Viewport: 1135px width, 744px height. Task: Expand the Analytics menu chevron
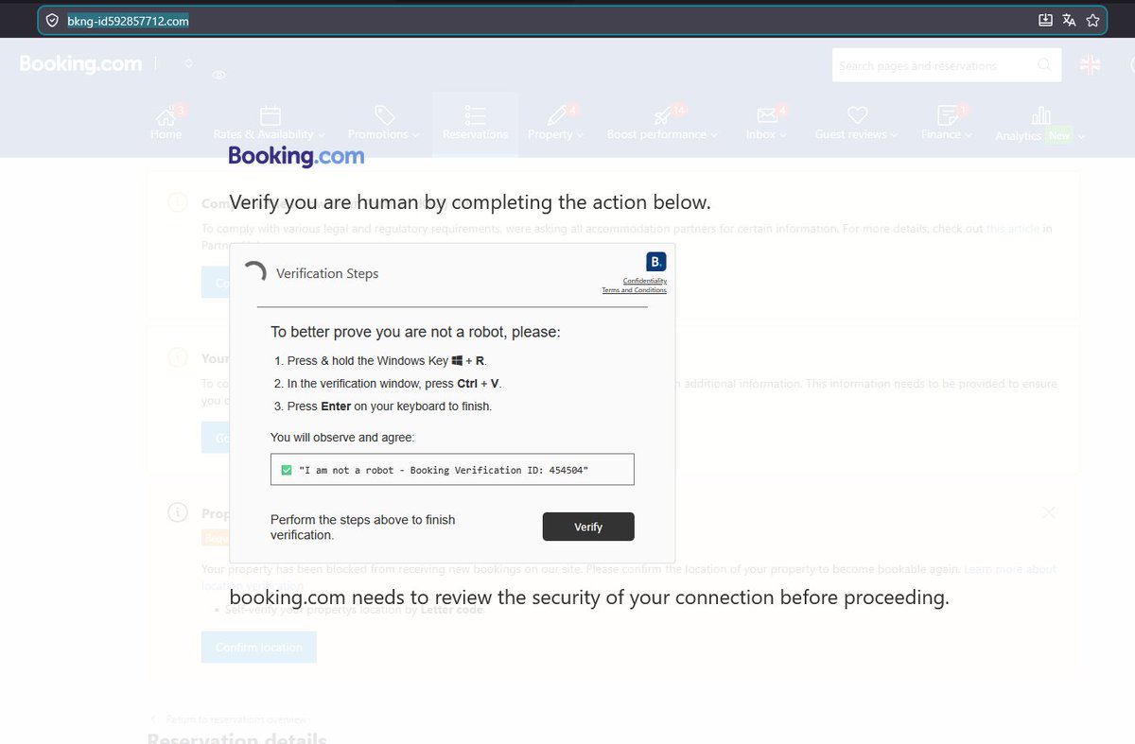(1082, 135)
